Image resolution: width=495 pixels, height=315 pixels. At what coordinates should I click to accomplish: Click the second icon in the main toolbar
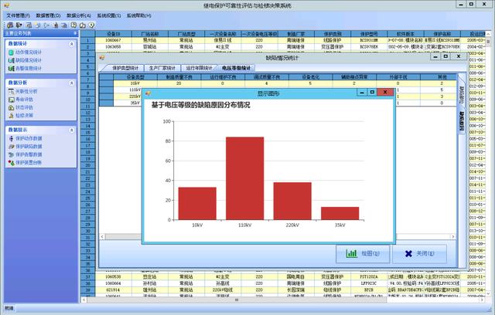(x=19, y=25)
